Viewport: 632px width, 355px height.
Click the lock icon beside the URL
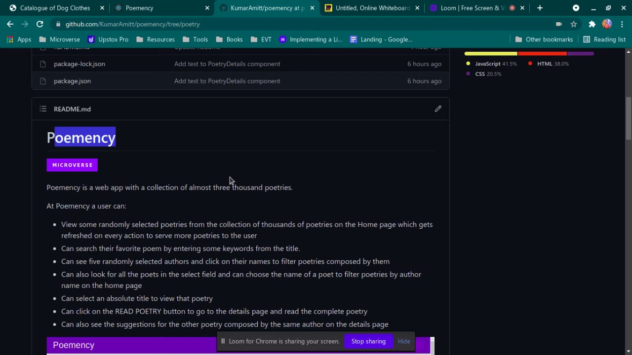click(58, 24)
